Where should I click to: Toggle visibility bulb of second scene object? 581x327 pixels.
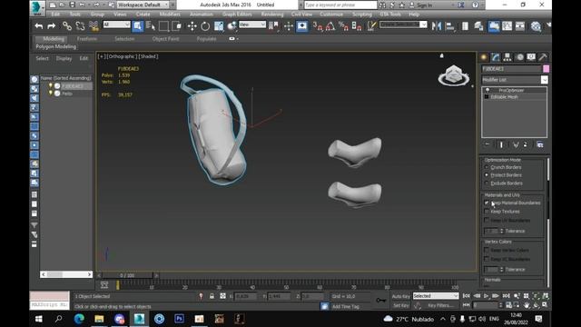click(x=51, y=94)
